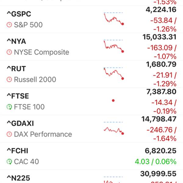Screen dimensions: 183x183
Task: Open the ^NYA ticker row
Action: 91,47
